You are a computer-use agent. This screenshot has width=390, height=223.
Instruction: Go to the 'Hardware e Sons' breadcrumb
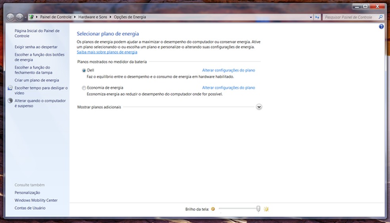tap(92, 17)
